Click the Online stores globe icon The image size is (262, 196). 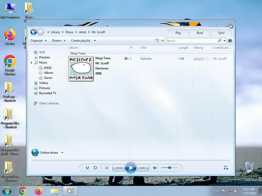35,153
